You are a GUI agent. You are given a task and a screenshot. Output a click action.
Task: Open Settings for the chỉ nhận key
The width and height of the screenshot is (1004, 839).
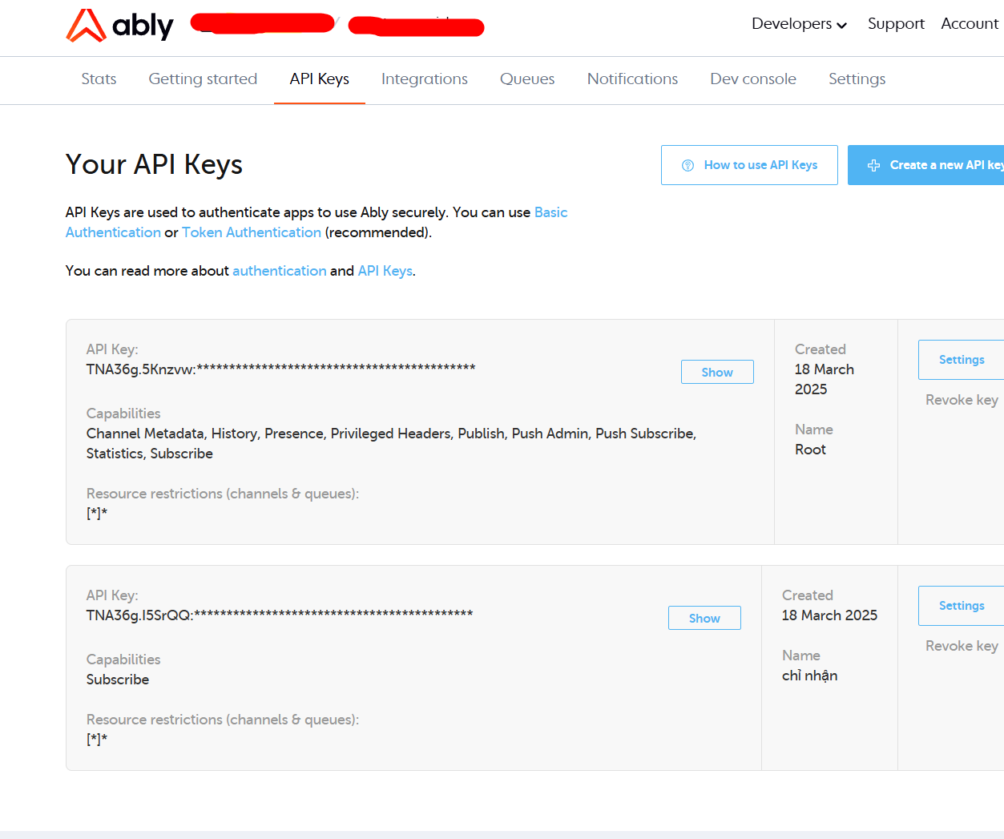point(961,606)
